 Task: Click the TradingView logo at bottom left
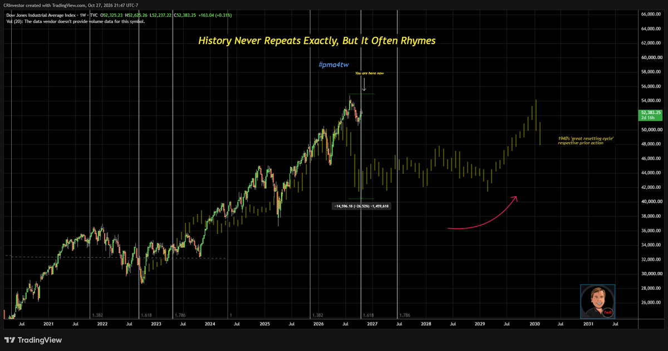click(33, 340)
